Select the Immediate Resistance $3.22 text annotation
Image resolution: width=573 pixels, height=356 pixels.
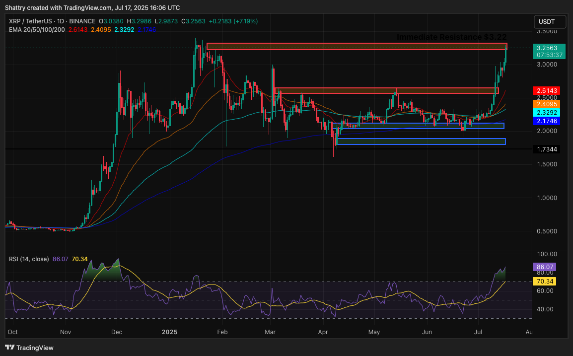(x=451, y=37)
